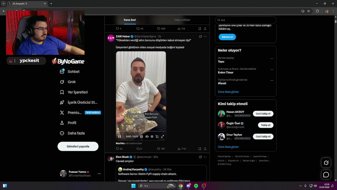
Task: Expand Furkan Yapıcı account menu
Action: pyautogui.click(x=99, y=174)
